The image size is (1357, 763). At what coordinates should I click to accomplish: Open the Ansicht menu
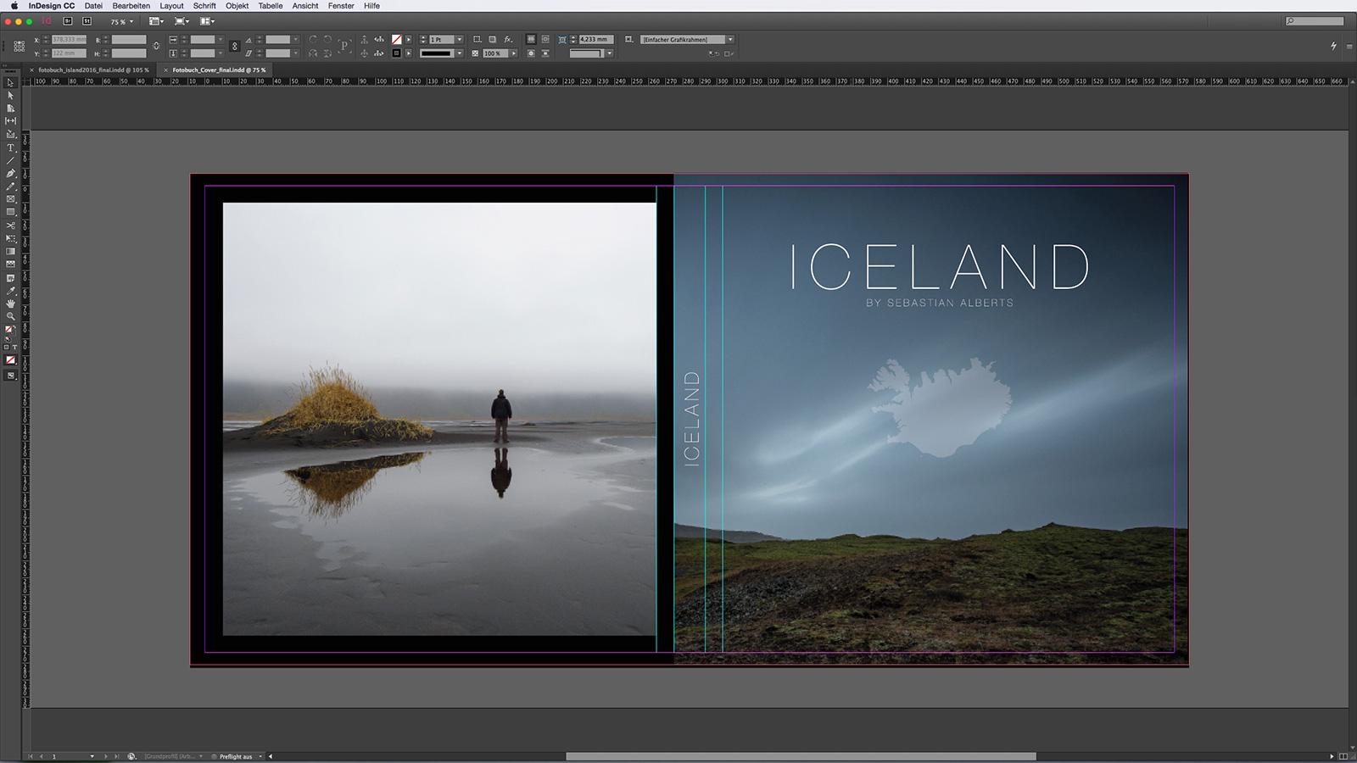coord(305,6)
